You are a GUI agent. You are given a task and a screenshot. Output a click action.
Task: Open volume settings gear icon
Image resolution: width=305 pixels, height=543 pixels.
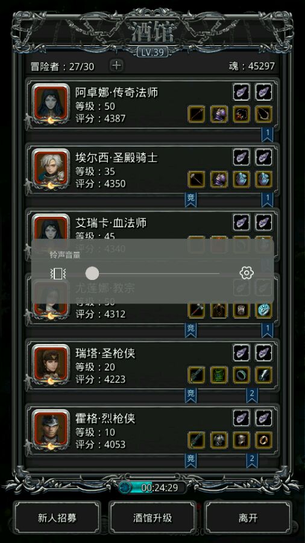(x=247, y=273)
